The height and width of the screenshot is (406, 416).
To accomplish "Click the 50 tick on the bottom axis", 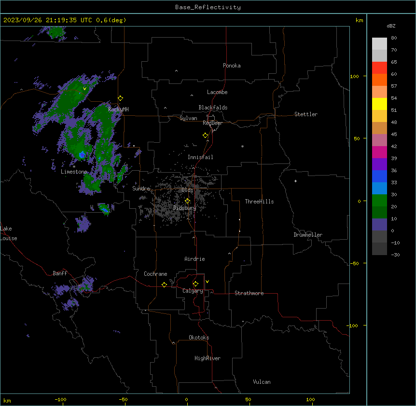I will pos(248,399).
